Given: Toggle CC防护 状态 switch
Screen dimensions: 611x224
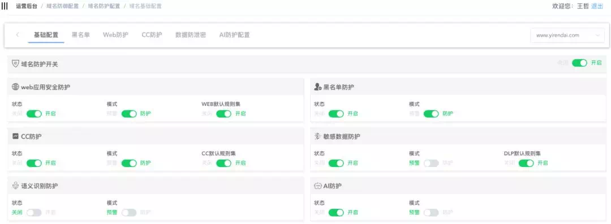Looking at the screenshot, I should 34,163.
